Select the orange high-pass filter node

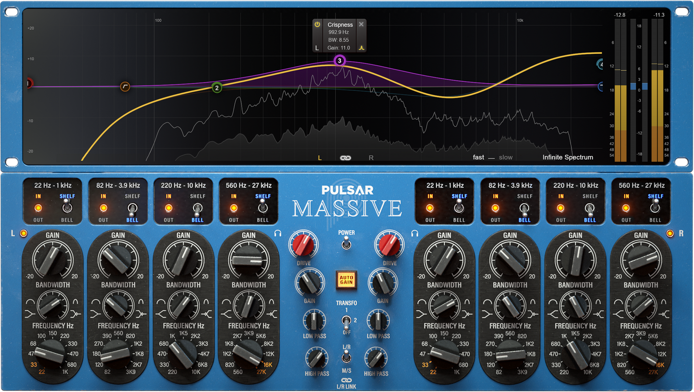(125, 86)
